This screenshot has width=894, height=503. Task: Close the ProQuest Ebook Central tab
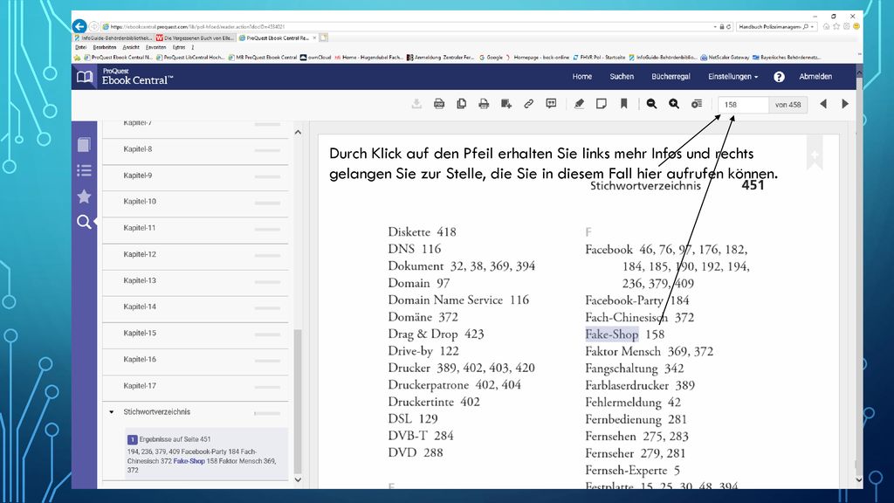pyautogui.click(x=314, y=38)
